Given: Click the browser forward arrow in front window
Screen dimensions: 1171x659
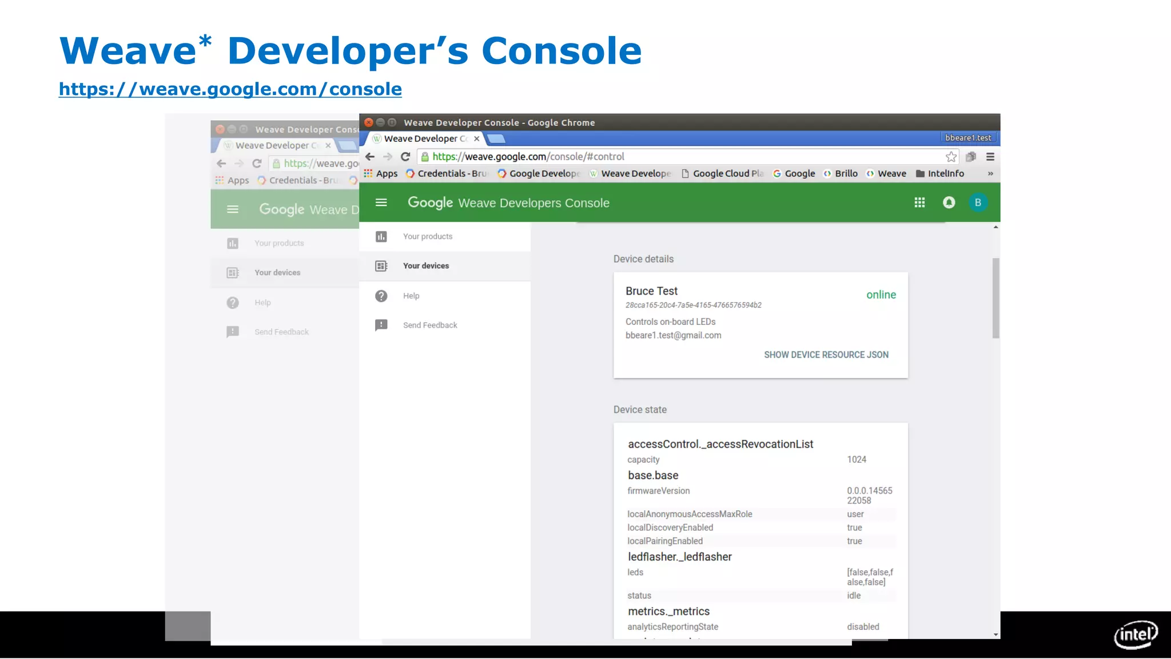Looking at the screenshot, I should [x=388, y=157].
